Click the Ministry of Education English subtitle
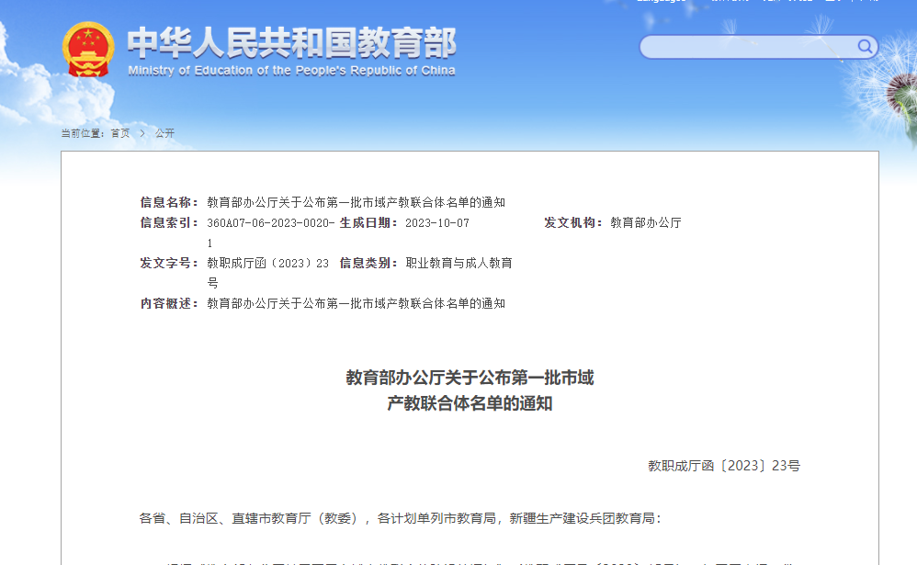Viewport: 917px width, 565px height. click(x=291, y=71)
